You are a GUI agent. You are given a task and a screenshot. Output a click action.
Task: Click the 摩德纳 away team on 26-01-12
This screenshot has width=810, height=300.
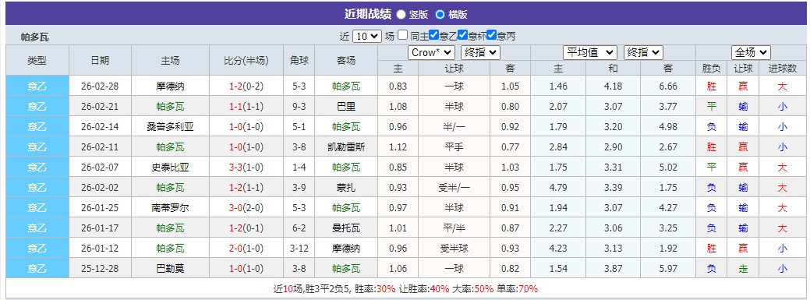345,249
